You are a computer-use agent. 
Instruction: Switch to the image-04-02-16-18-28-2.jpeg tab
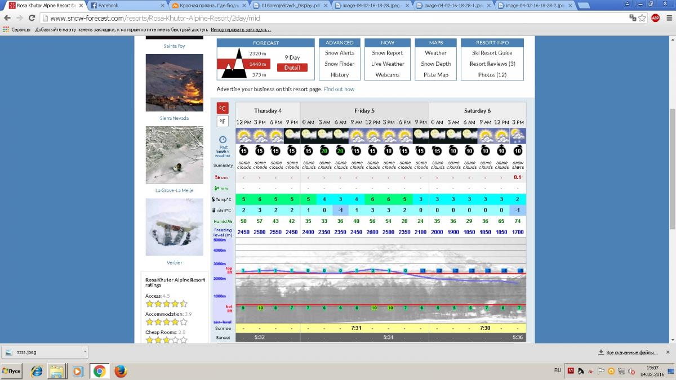point(535,5)
